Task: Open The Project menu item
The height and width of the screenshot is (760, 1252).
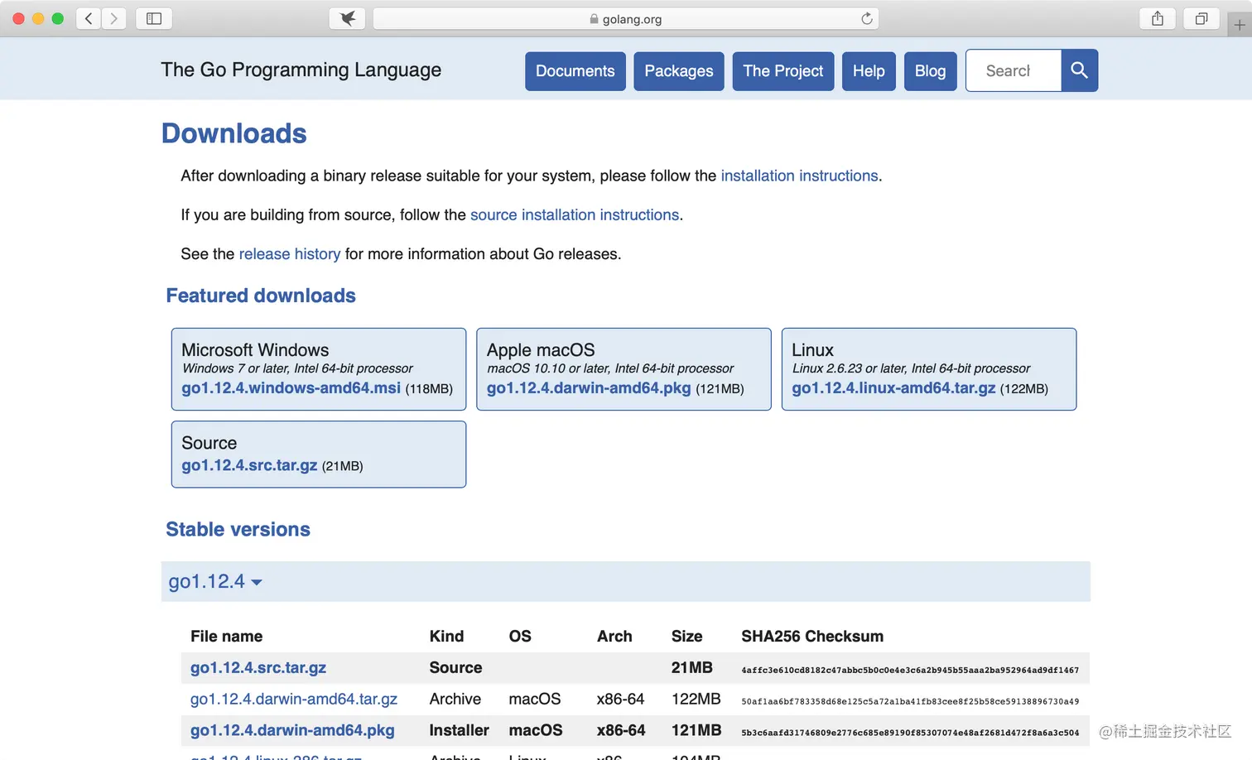Action: 783,71
